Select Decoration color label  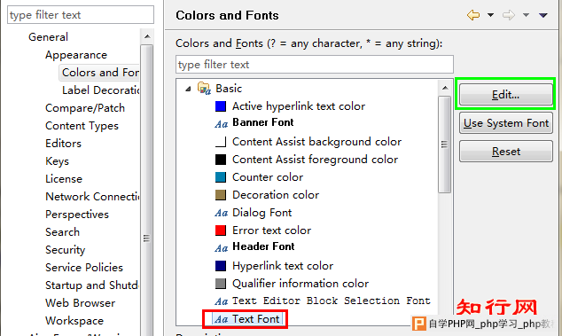[276, 195]
